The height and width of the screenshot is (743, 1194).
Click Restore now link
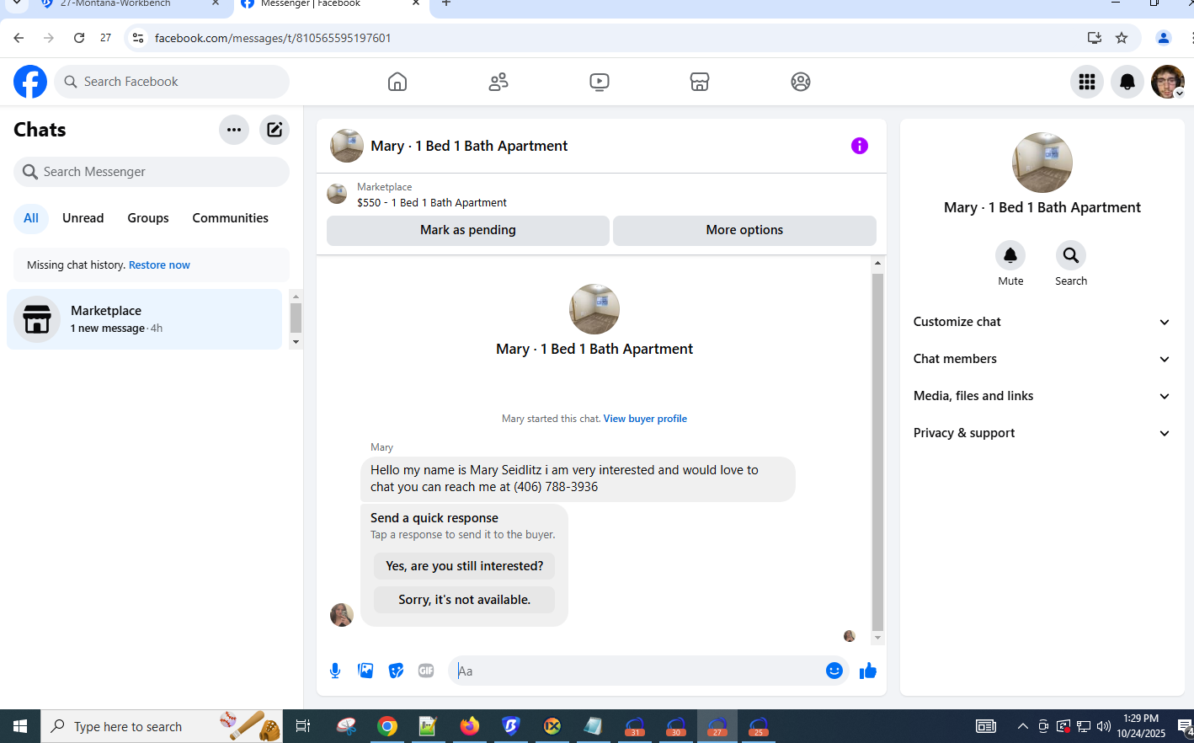click(159, 265)
